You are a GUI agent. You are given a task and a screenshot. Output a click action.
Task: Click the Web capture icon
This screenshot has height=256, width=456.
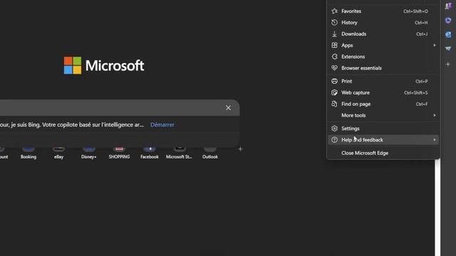click(x=334, y=92)
